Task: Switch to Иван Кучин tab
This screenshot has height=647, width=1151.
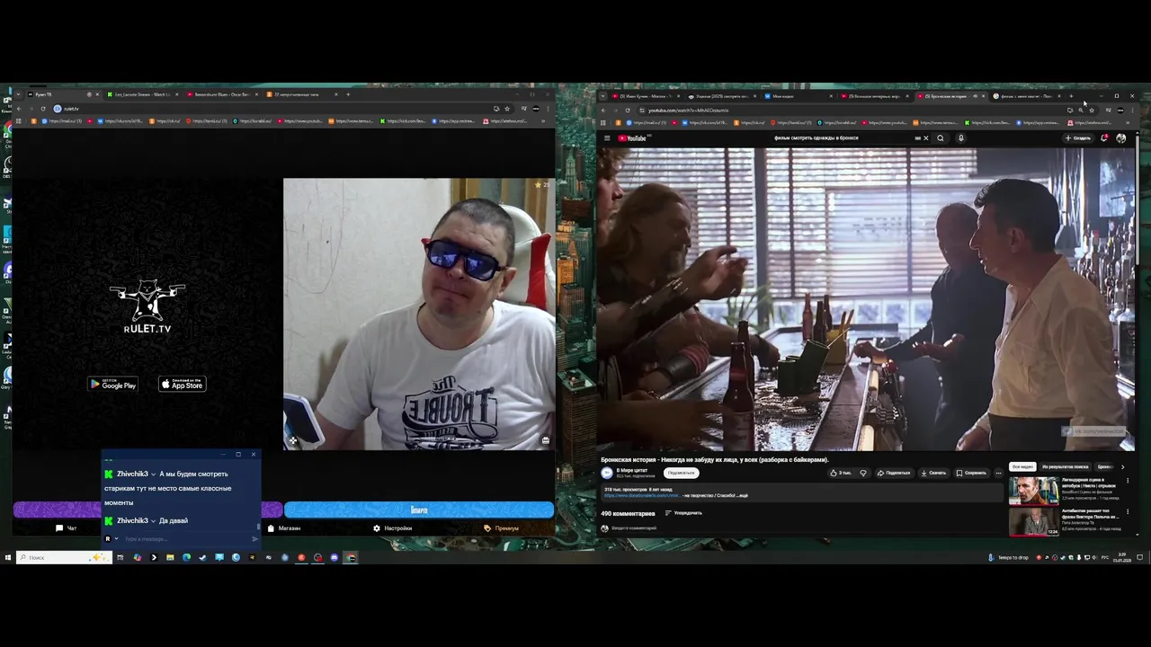Action: pyautogui.click(x=646, y=96)
